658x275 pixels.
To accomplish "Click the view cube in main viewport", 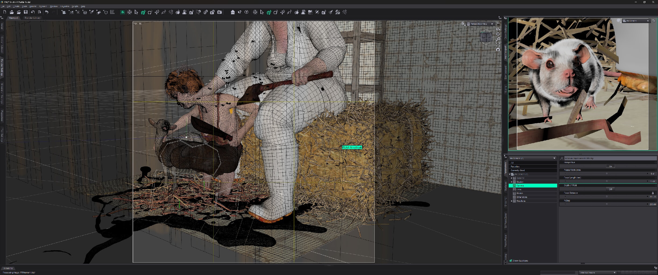I will (486, 37).
